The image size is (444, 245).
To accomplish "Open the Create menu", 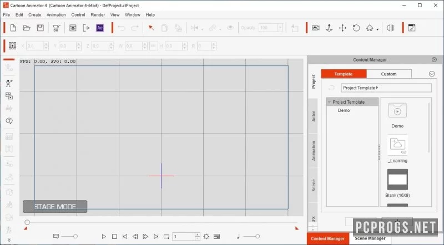I will (x=35, y=15).
